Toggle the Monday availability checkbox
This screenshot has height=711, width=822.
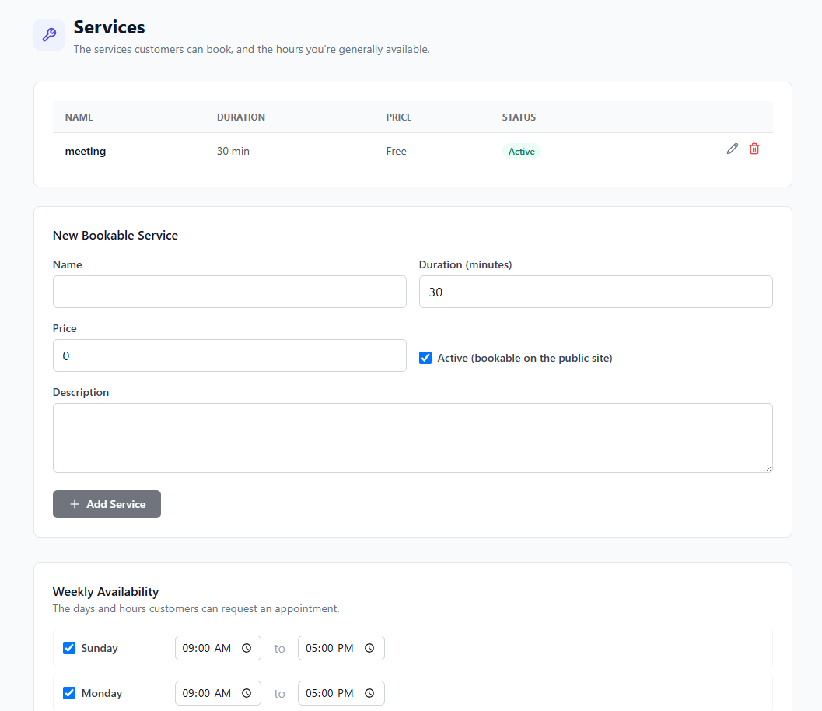pos(69,693)
